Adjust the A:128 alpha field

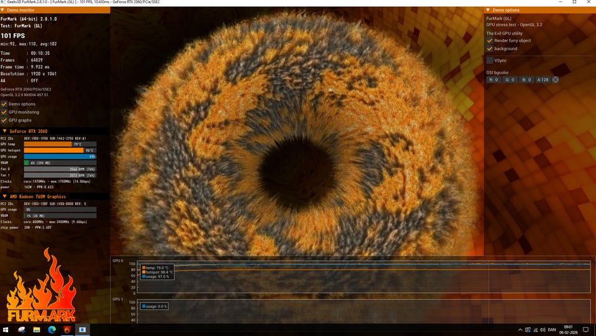click(543, 80)
